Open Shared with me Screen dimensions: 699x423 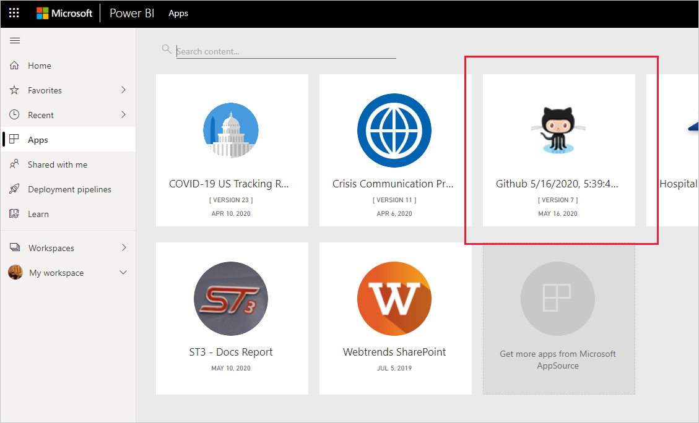click(68, 164)
